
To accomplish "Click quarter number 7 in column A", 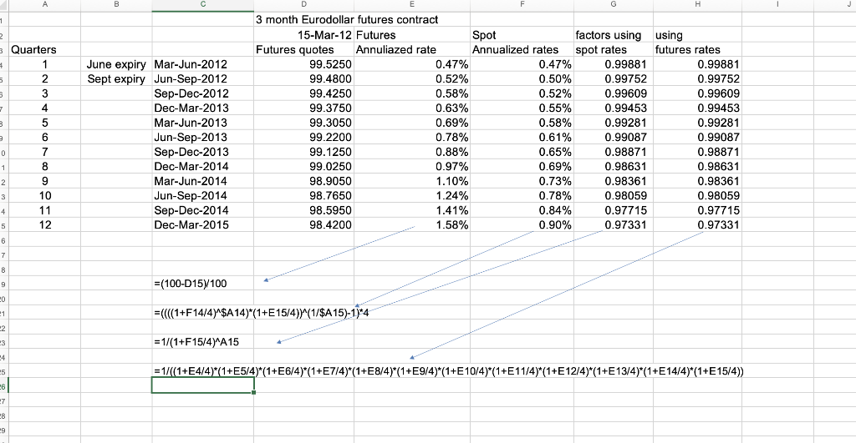I will [x=45, y=152].
